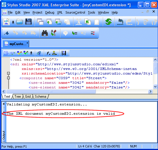Image resolution: width=158 pixels, height=150 pixels.
Task: Click the grayed-out scissors Cut icon
Action: tap(79, 22)
